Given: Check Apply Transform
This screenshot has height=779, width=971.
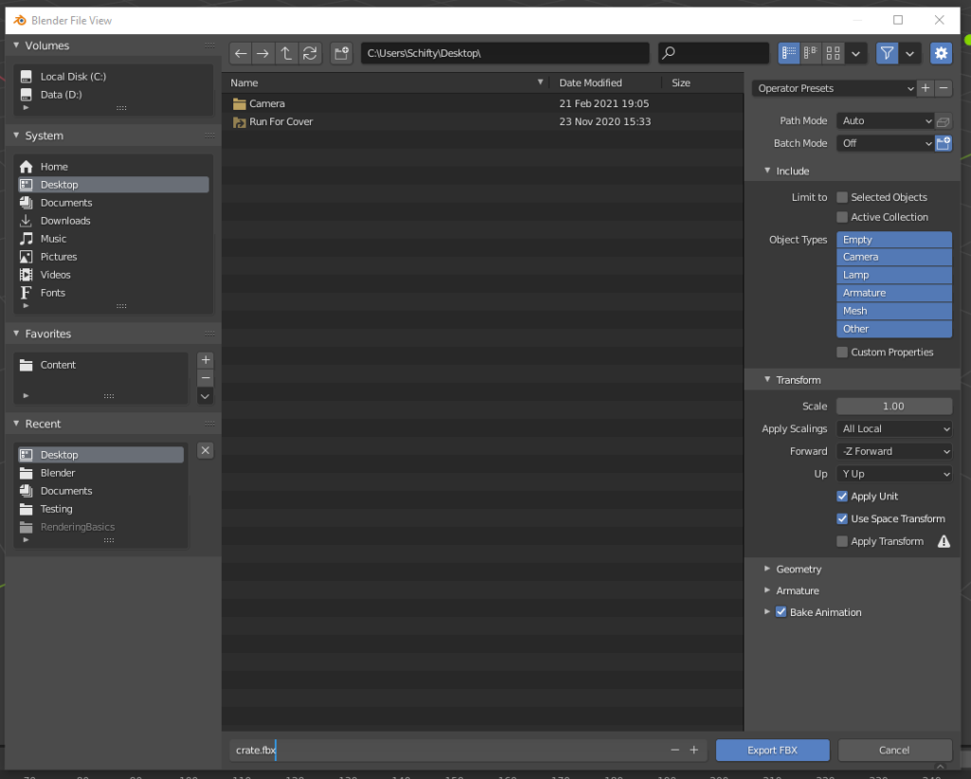Looking at the screenshot, I should 842,541.
